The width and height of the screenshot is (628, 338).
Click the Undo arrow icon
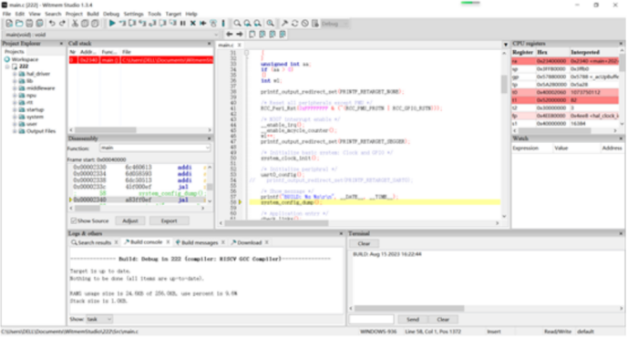click(x=52, y=24)
